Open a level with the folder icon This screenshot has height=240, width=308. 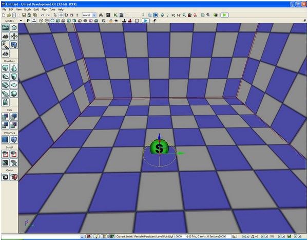coord(9,15)
